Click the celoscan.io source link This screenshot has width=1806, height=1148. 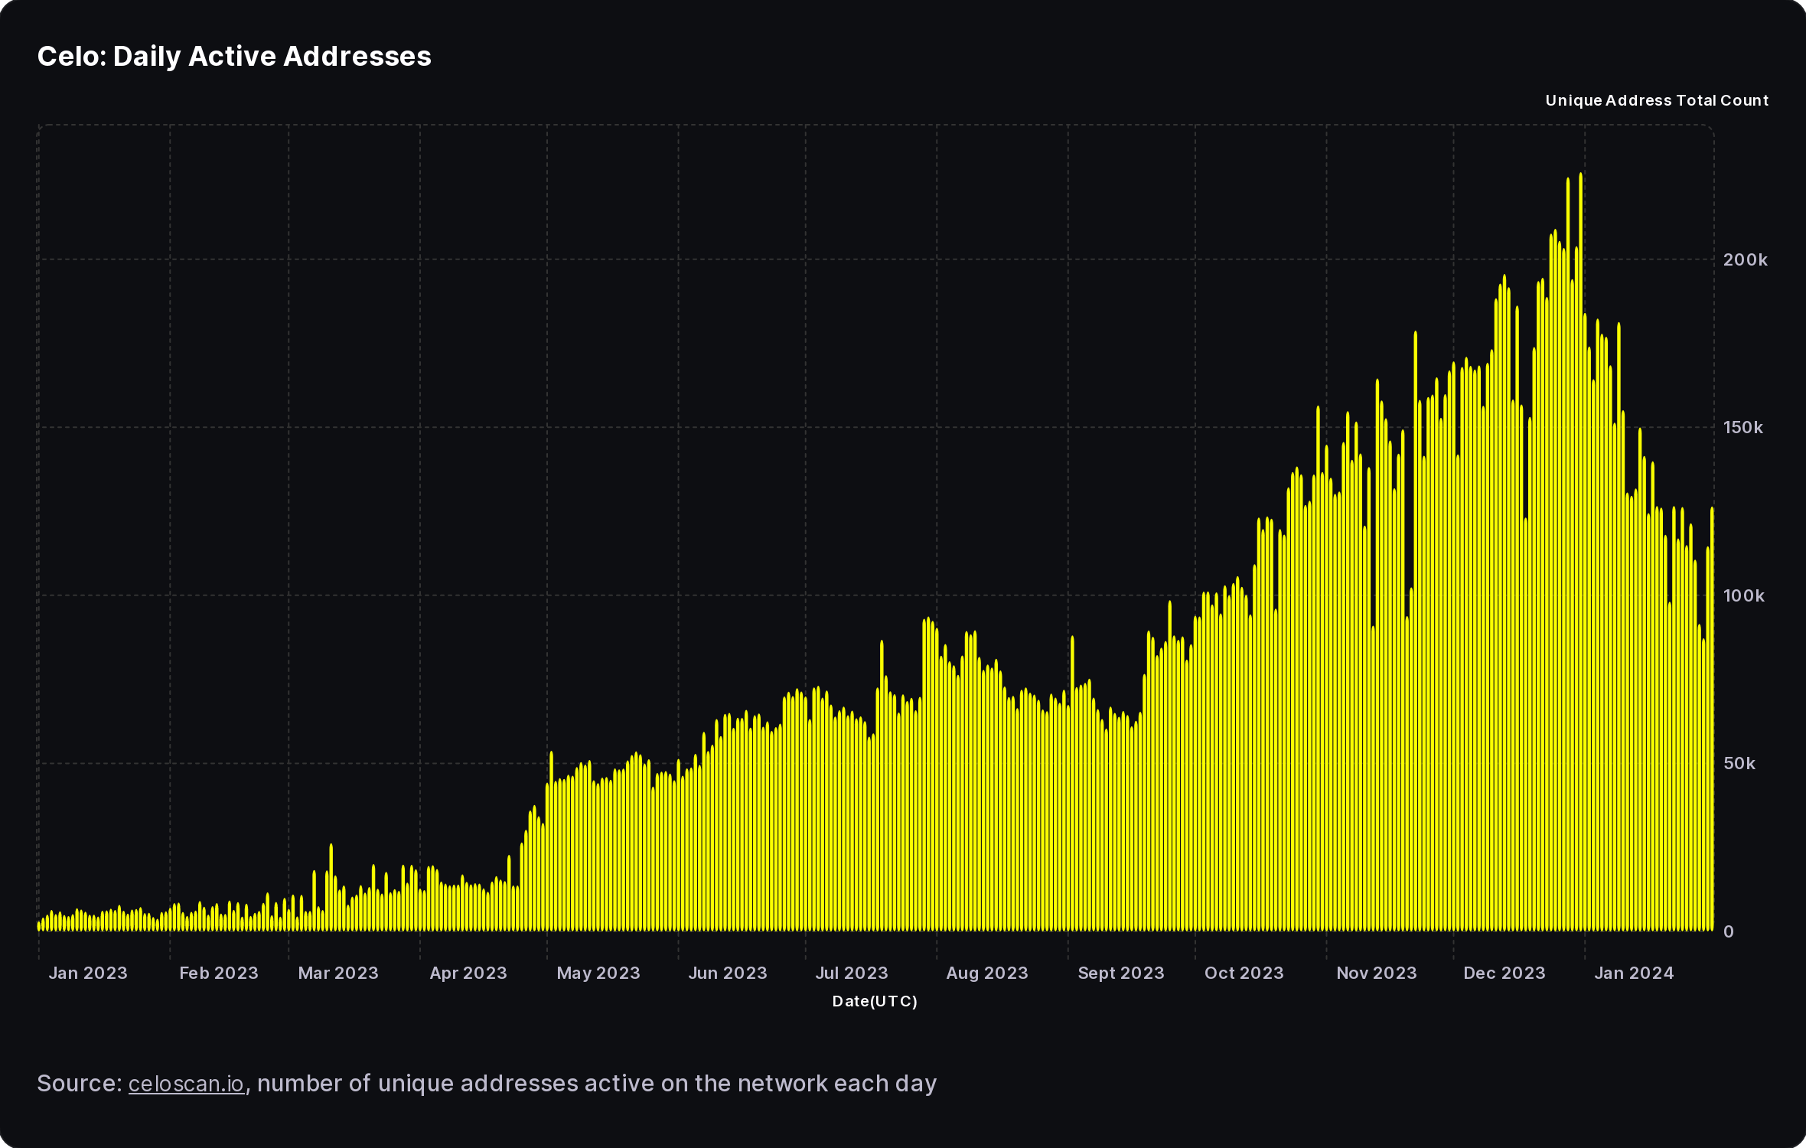[x=186, y=1084]
